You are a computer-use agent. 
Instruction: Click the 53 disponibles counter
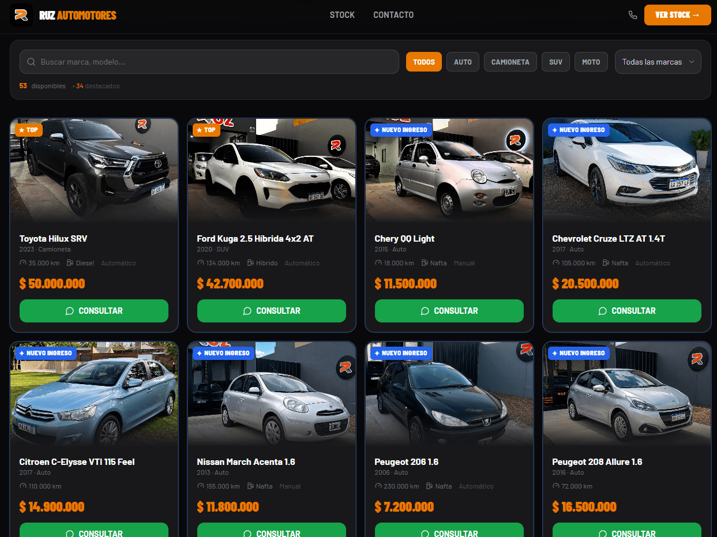click(x=43, y=86)
